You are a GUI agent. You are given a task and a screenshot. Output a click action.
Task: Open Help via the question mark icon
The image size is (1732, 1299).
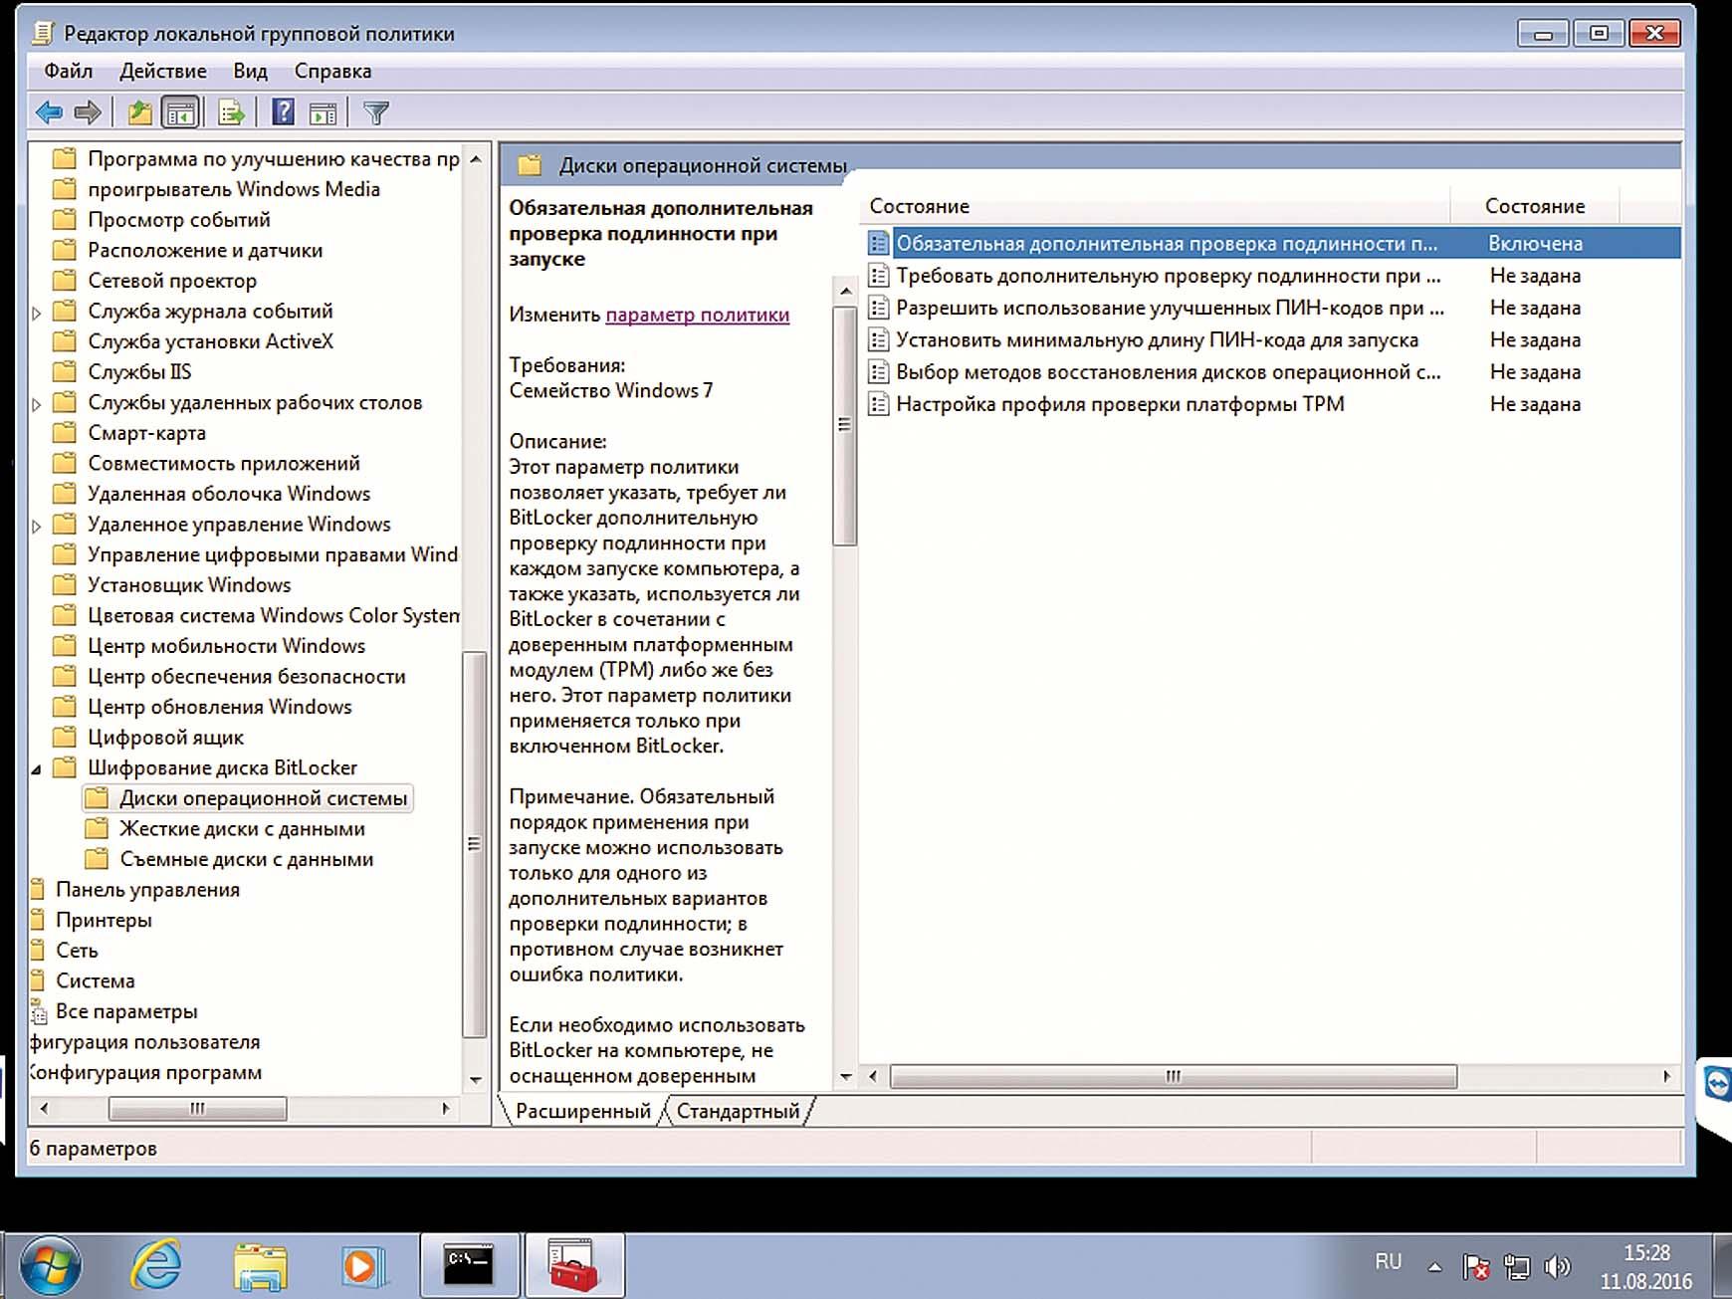283,113
